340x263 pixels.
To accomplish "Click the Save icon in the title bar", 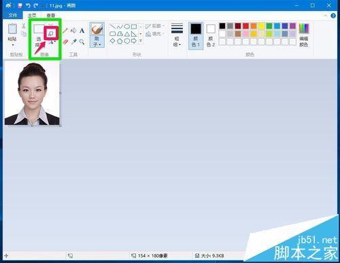I will point(20,5).
